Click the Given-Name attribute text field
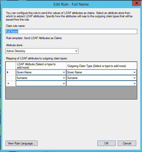The height and width of the screenshot is (152, 142). pyautogui.click(x=39, y=72)
